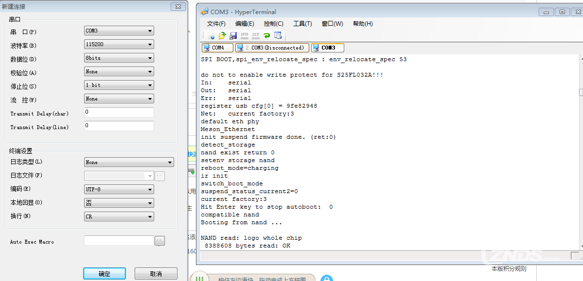
Task: Click the save session floppy icon
Action: point(233,35)
